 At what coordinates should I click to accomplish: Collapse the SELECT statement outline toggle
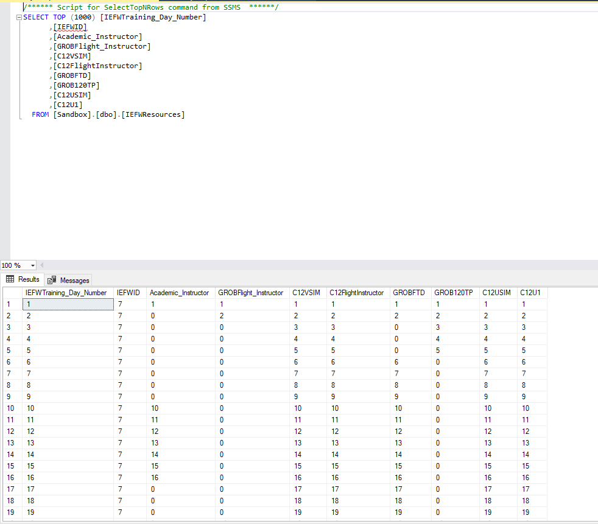[x=19, y=18]
